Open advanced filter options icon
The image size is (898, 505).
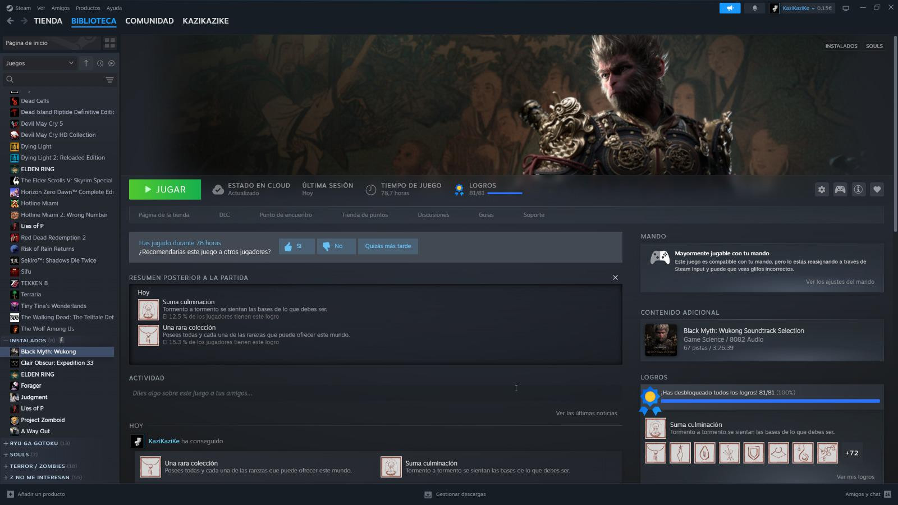pos(109,80)
